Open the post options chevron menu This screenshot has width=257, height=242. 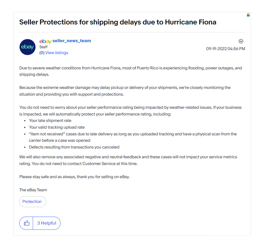coord(241,41)
